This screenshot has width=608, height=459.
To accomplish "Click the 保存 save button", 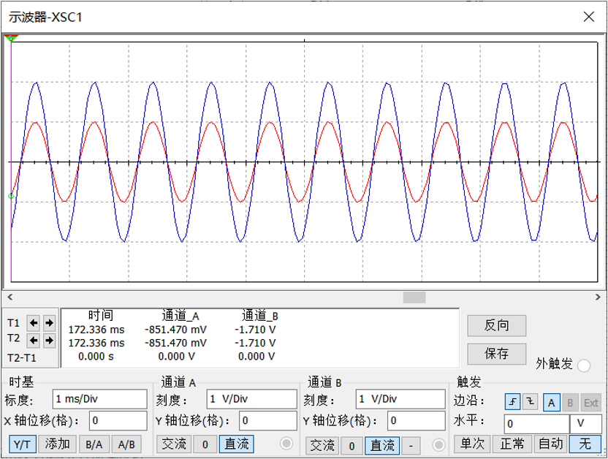I will (497, 354).
